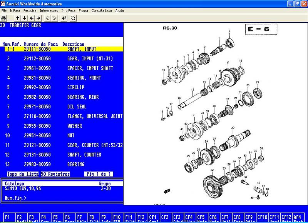Click the CF12 function key button

coord(286,217)
